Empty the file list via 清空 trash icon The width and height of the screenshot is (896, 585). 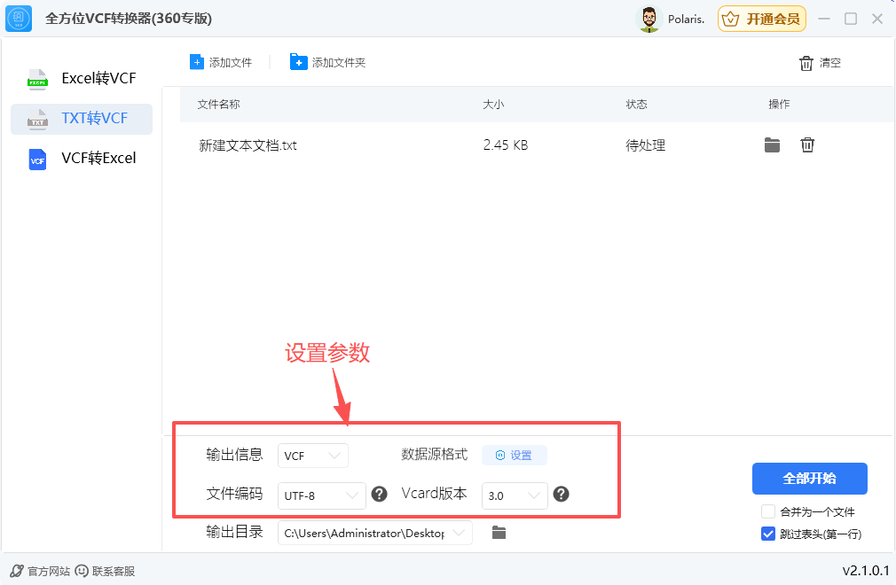(x=806, y=62)
